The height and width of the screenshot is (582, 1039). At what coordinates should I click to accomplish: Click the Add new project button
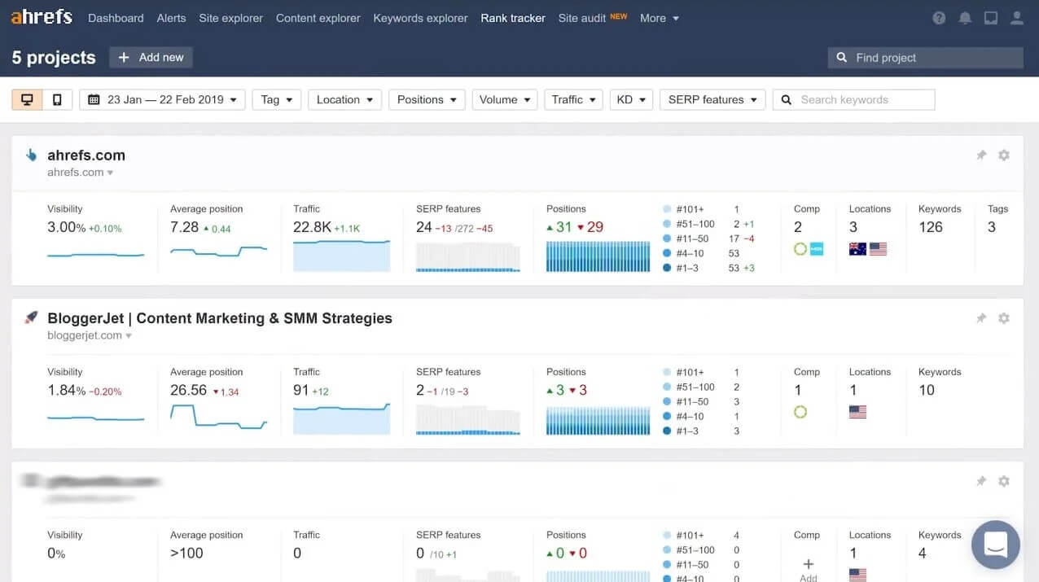pos(151,57)
